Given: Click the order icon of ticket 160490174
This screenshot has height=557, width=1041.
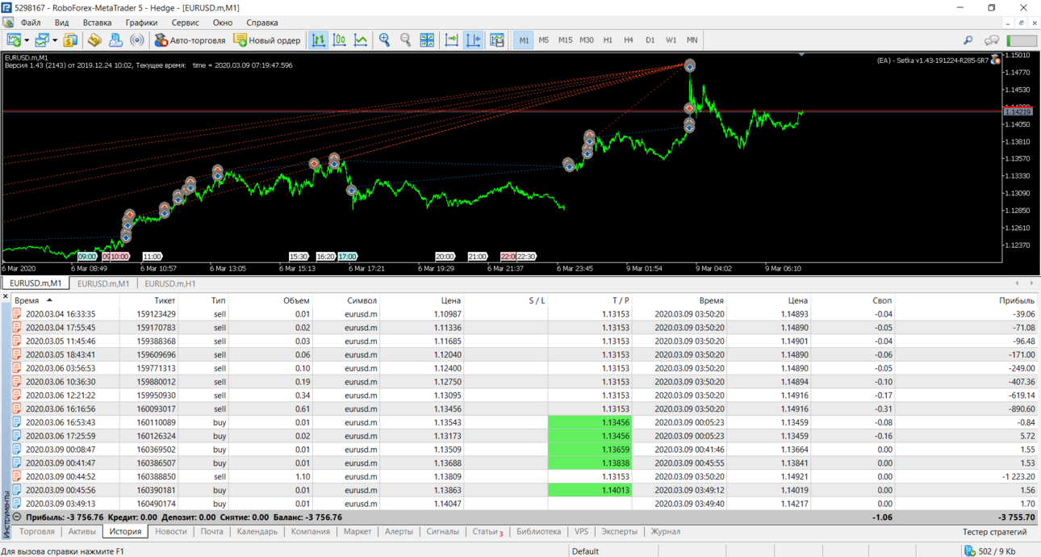Looking at the screenshot, I should [17, 504].
